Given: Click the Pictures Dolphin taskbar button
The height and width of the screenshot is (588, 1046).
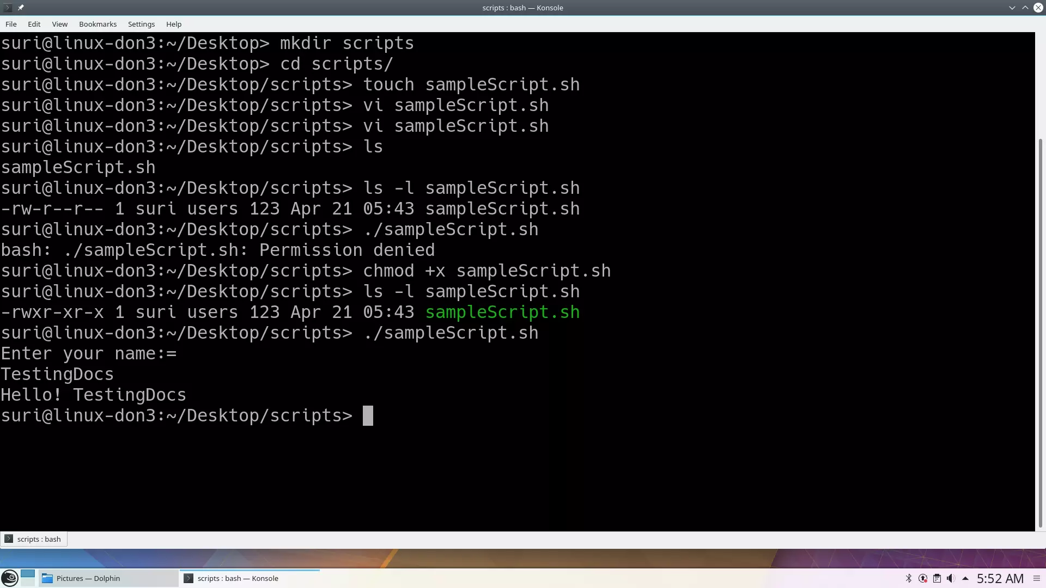Looking at the screenshot, I should point(108,578).
